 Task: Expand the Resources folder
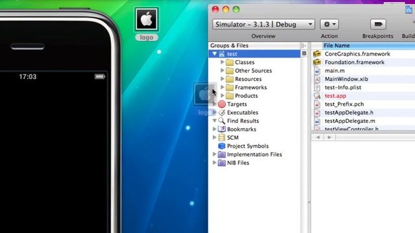(222, 79)
